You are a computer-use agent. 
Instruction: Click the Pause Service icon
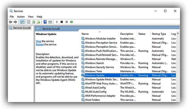tap(66, 22)
